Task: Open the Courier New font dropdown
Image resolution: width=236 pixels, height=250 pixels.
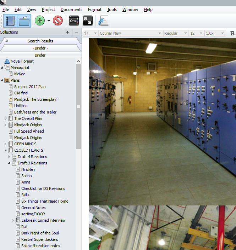Action: click(130, 33)
